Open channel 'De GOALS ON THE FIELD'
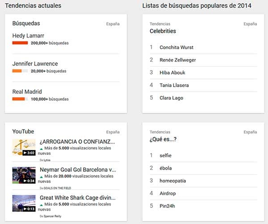The width and height of the screenshot is (268, 224). coord(55,188)
